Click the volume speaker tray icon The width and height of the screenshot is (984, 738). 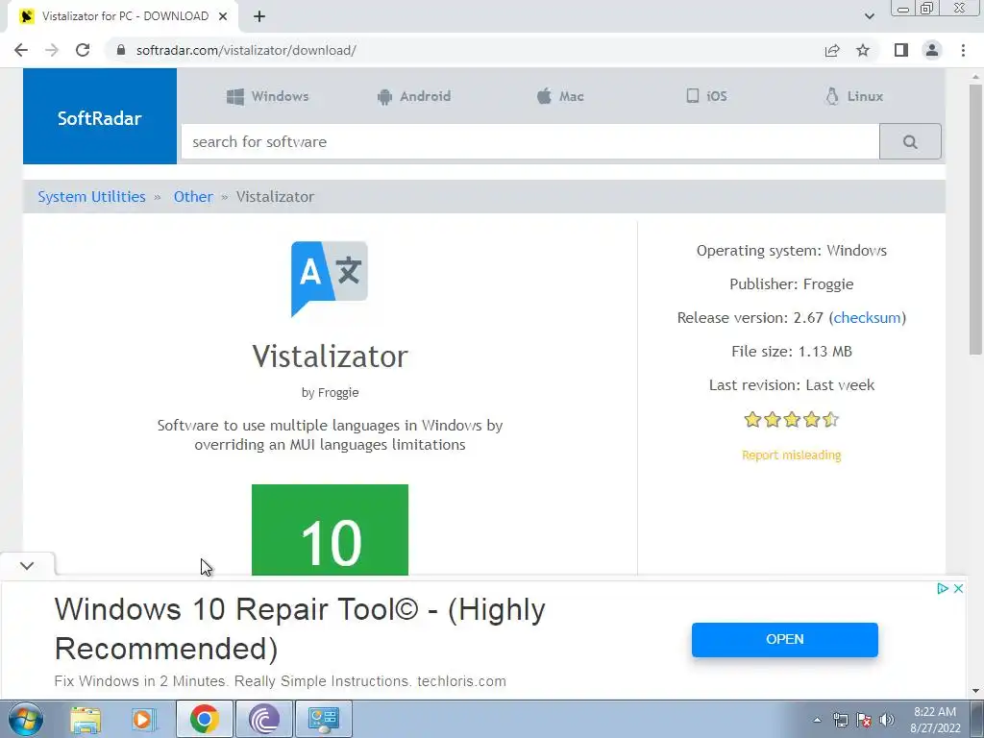click(886, 720)
